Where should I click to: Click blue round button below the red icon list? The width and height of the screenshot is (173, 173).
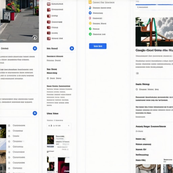pos(72,48)
